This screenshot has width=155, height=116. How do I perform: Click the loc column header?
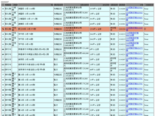(x=36, y=5)
